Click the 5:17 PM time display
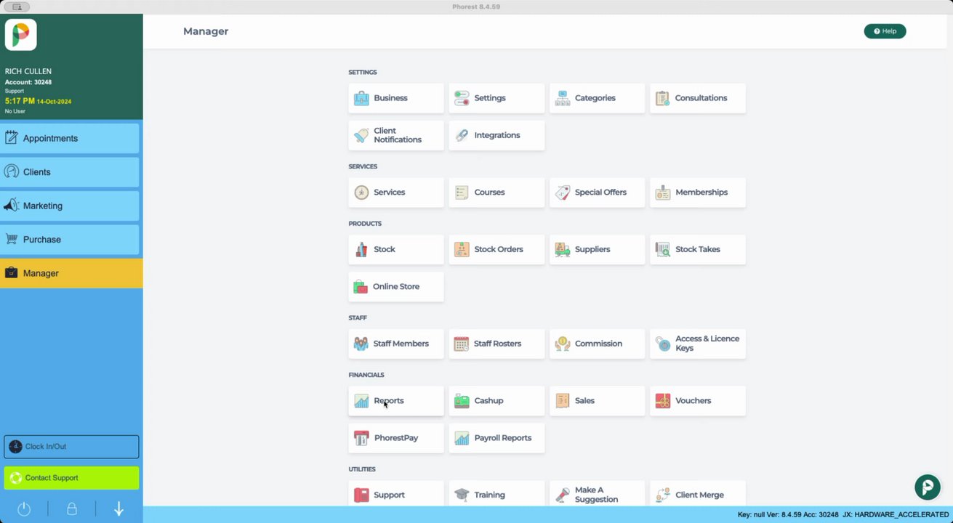 [20, 101]
